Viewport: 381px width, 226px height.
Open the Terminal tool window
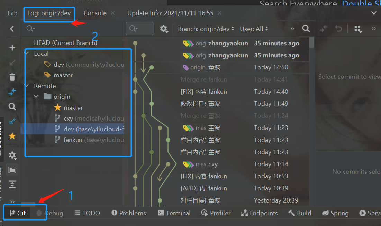[174, 213]
